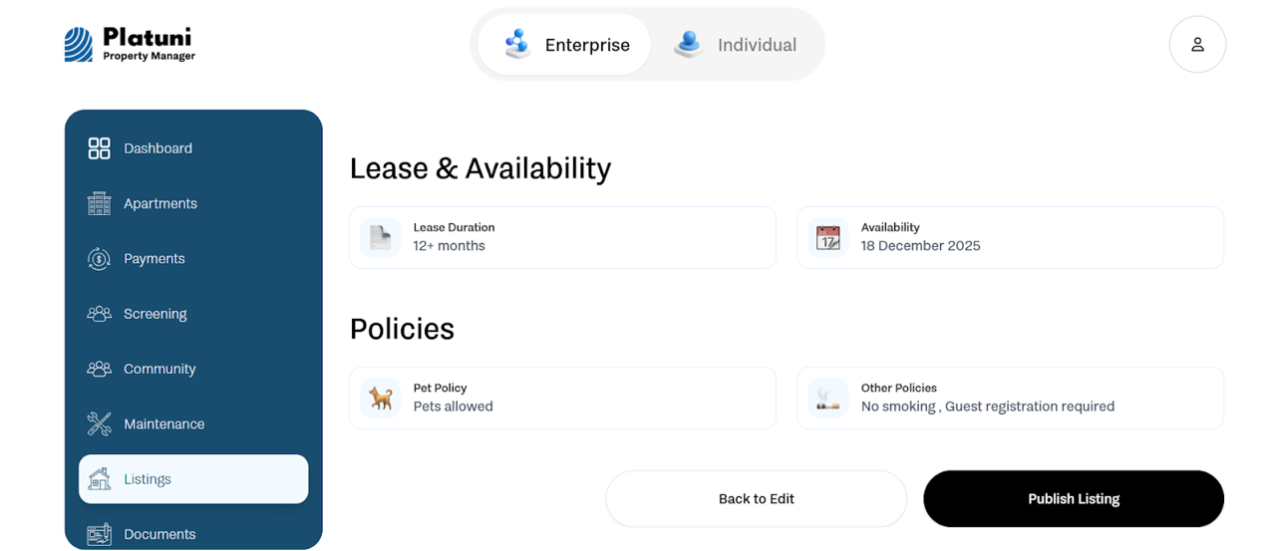Screen dimensions: 1276x551
Task: Click the Screening people icon
Action: click(99, 314)
